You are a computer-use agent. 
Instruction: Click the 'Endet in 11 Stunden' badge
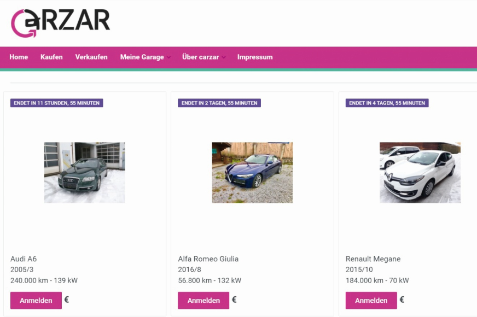[x=56, y=103]
